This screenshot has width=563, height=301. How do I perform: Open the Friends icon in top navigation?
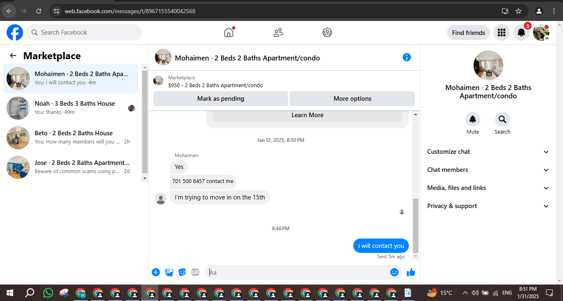[x=278, y=32]
